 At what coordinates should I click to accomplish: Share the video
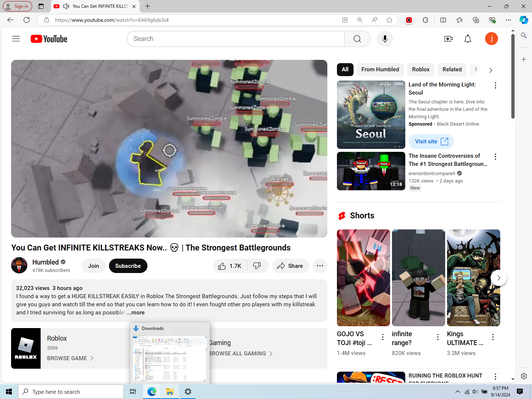click(x=290, y=266)
